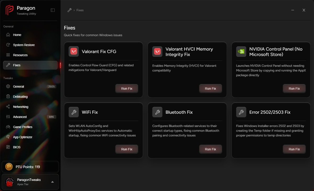Run the Bluetooth Fix
The width and height of the screenshot is (314, 191).
tap(210, 149)
